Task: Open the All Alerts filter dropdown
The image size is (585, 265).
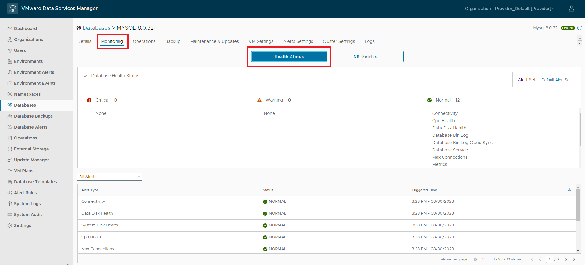Action: (x=110, y=177)
